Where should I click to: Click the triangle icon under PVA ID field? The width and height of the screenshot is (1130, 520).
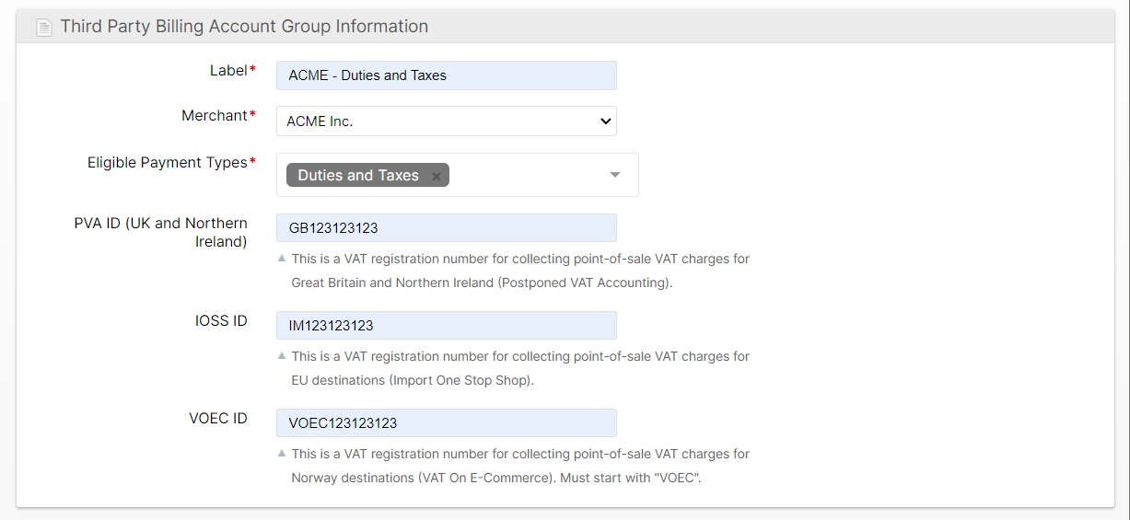click(x=282, y=258)
